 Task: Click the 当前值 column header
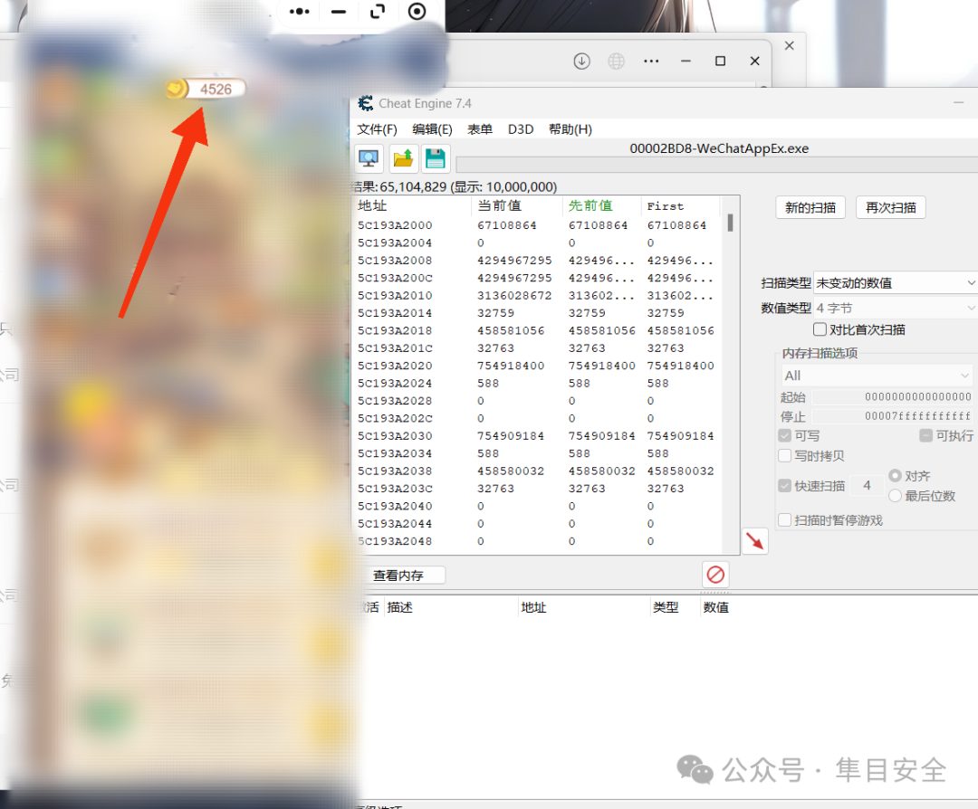pyautogui.click(x=517, y=205)
